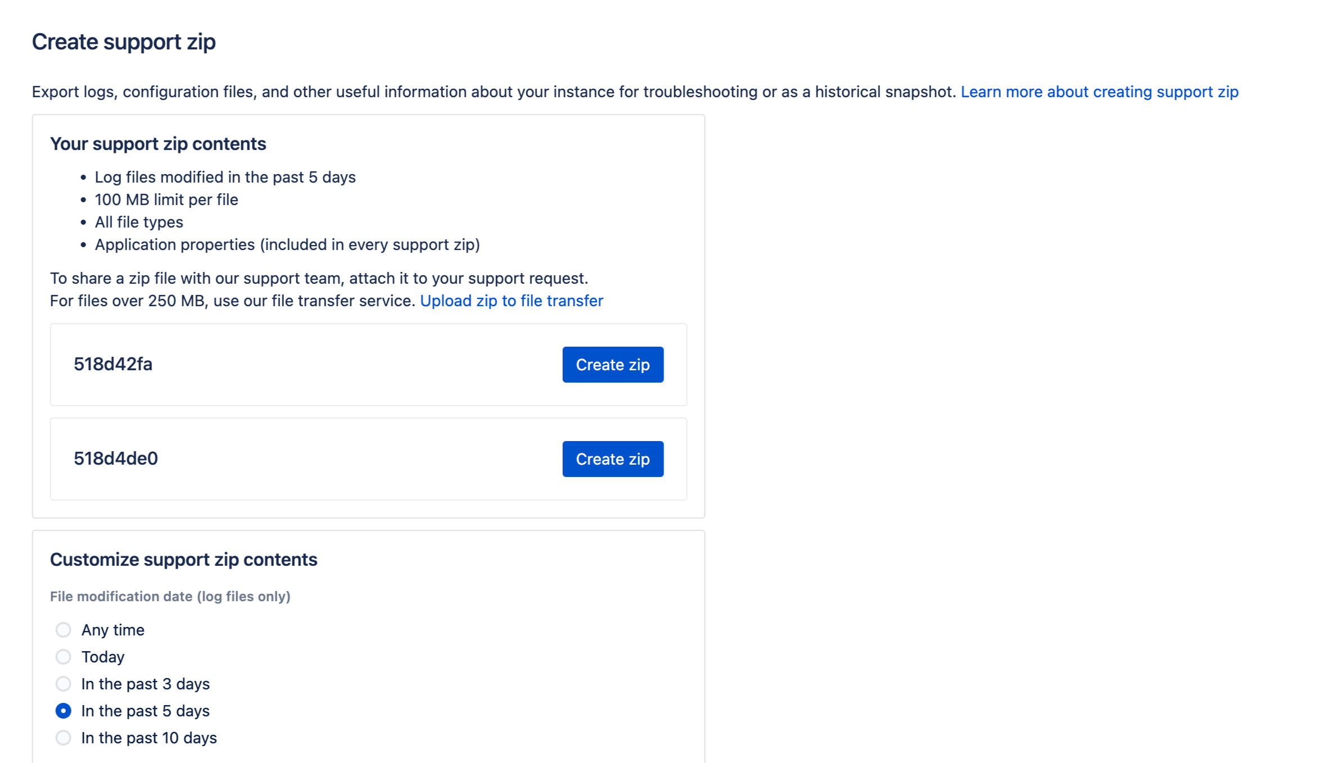The image size is (1342, 763).
Task: Click the node ID 518d42fa text
Action: [113, 364]
